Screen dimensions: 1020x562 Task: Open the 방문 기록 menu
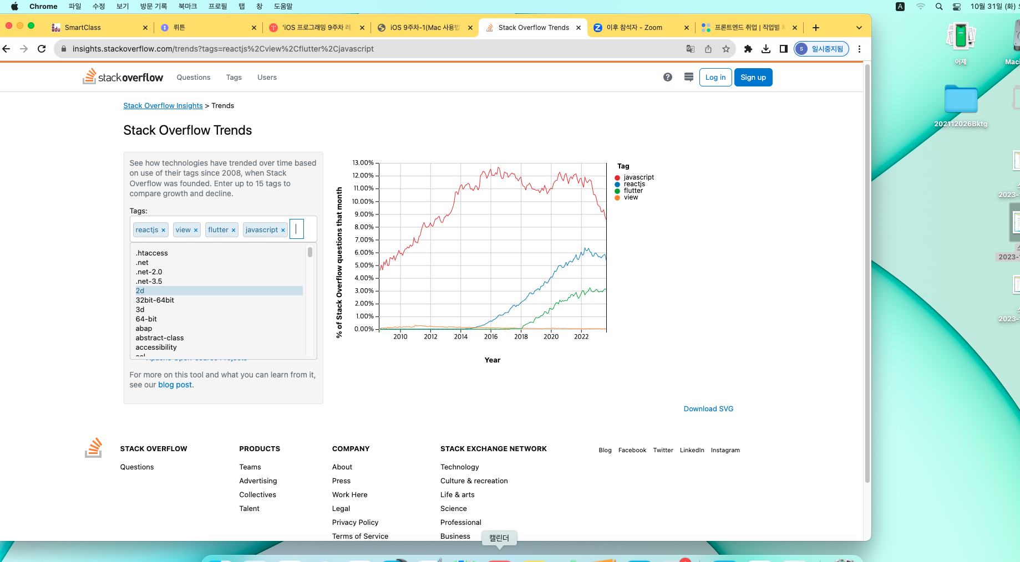click(x=154, y=7)
